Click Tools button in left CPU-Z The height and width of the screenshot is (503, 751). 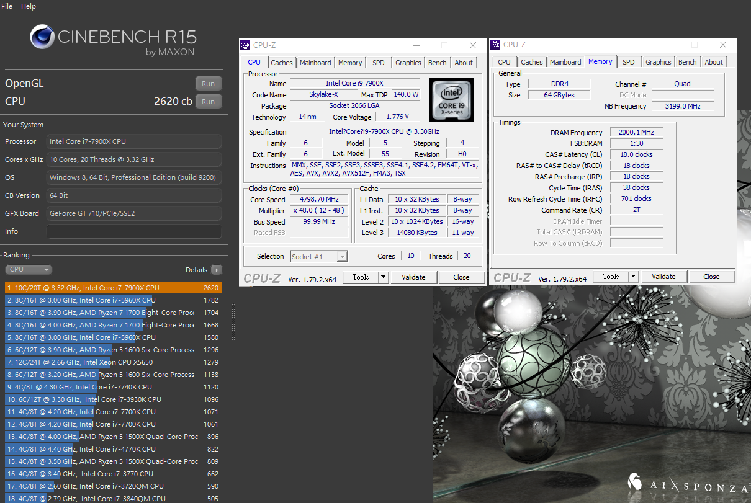pos(361,277)
